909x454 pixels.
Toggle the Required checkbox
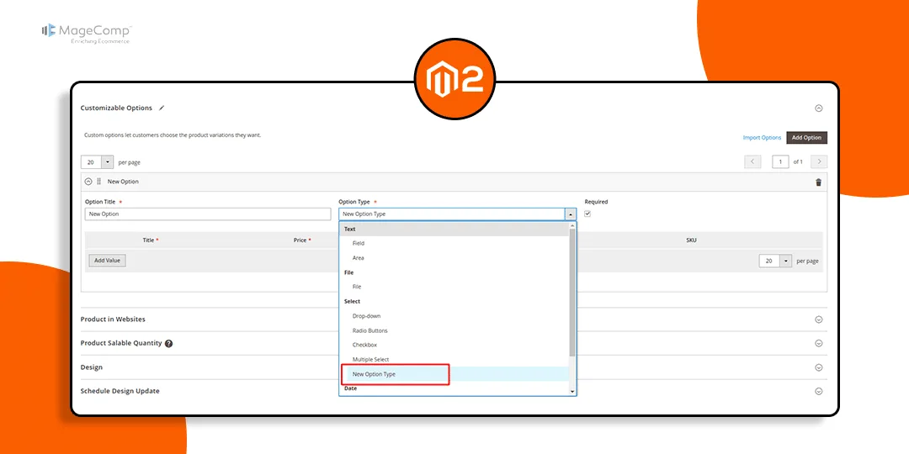click(587, 214)
